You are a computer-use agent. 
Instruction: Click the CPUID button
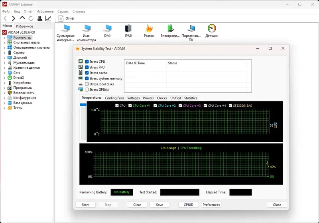(x=189, y=205)
